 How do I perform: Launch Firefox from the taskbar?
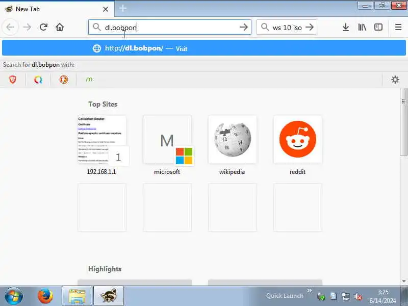tap(45, 296)
